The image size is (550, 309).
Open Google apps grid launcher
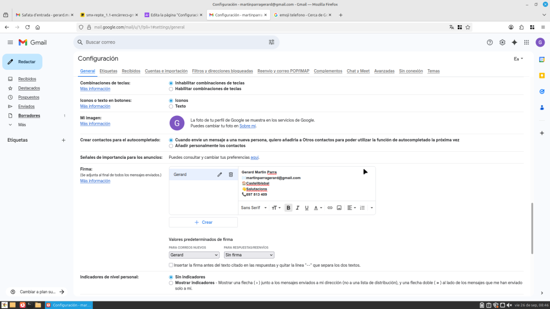[x=526, y=42]
